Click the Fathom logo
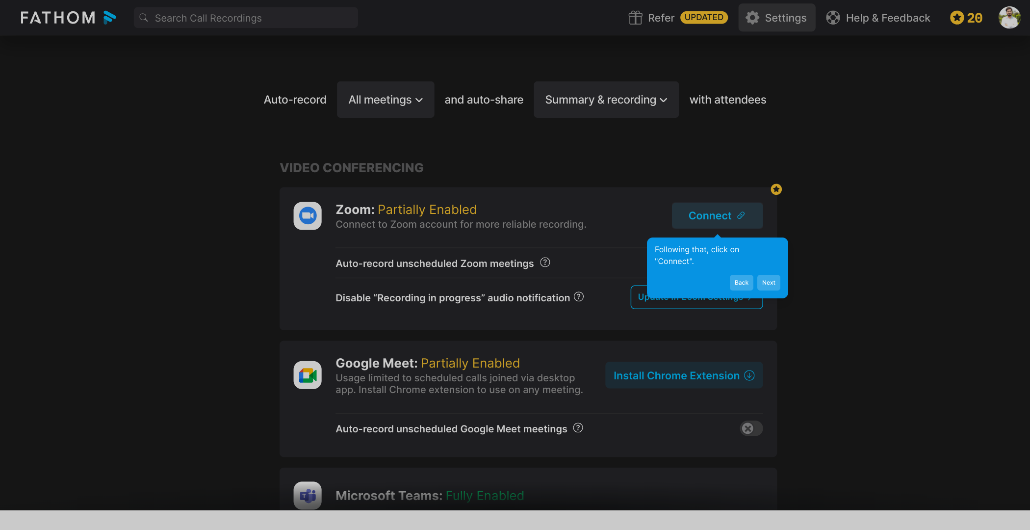Screen dimensions: 1030x530 (x=68, y=18)
